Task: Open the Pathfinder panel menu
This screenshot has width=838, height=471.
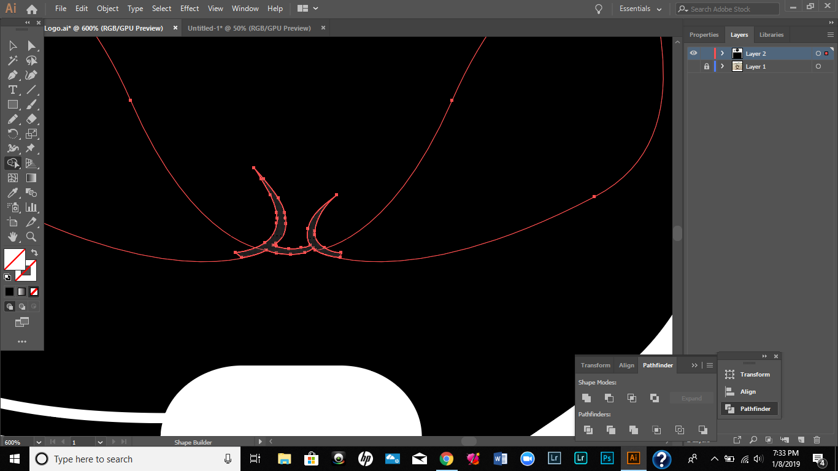Action: (710, 365)
